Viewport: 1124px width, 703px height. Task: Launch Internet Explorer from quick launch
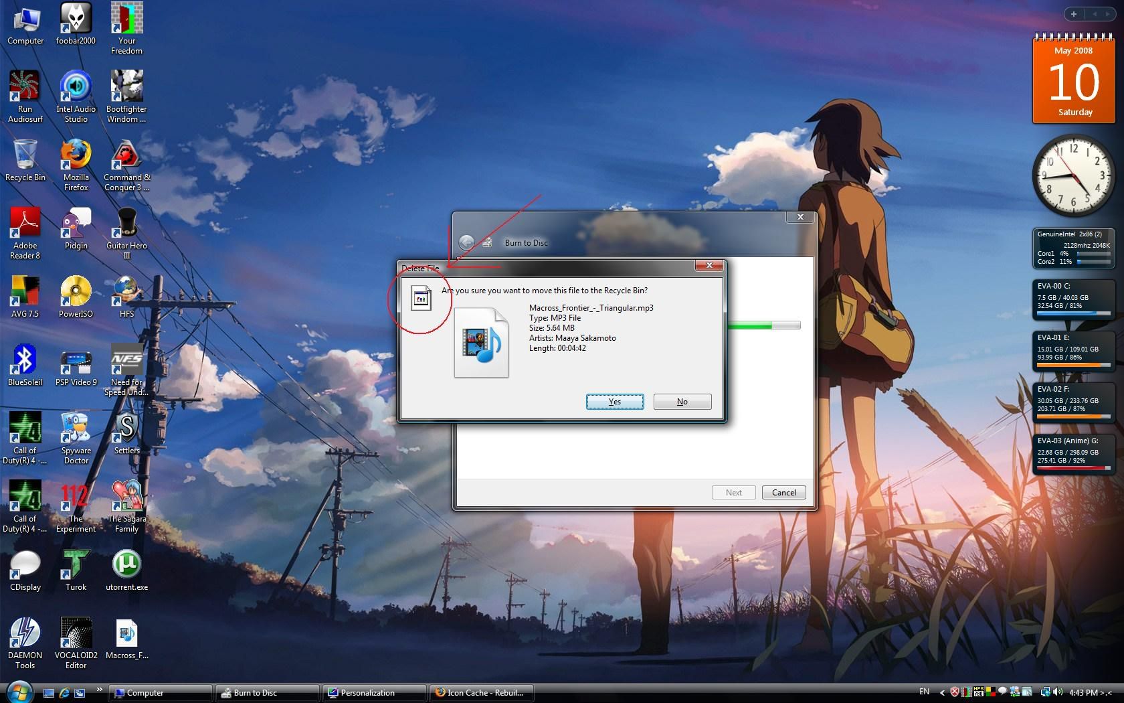[64, 693]
